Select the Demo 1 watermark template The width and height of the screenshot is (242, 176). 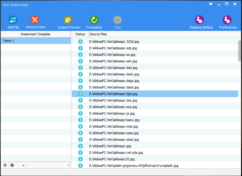[36, 41]
